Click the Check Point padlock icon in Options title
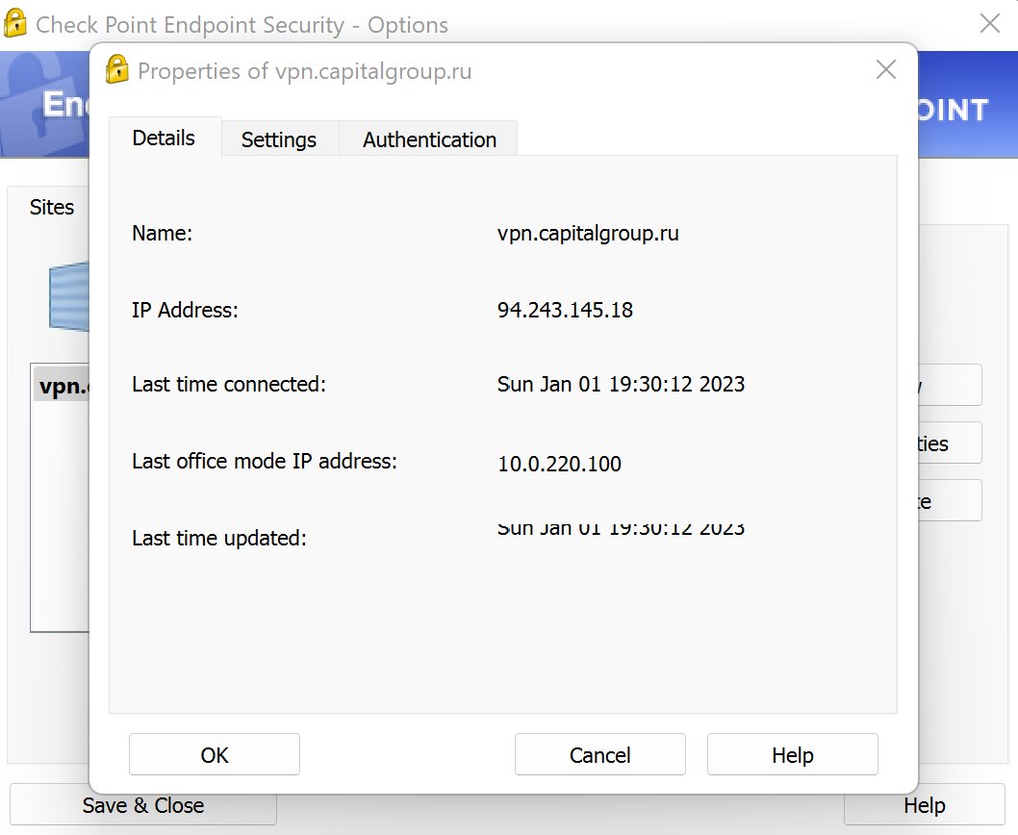 point(15,23)
